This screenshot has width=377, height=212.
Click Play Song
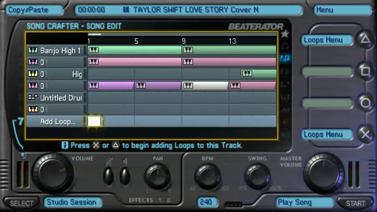coord(305,202)
